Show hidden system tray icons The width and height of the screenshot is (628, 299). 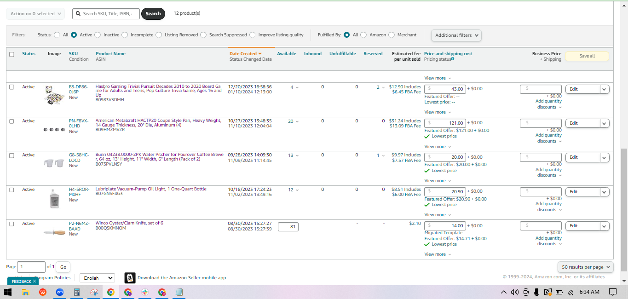[504, 292]
